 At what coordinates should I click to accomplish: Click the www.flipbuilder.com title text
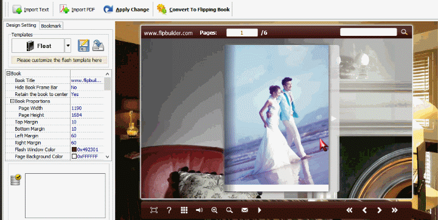[x=168, y=33]
